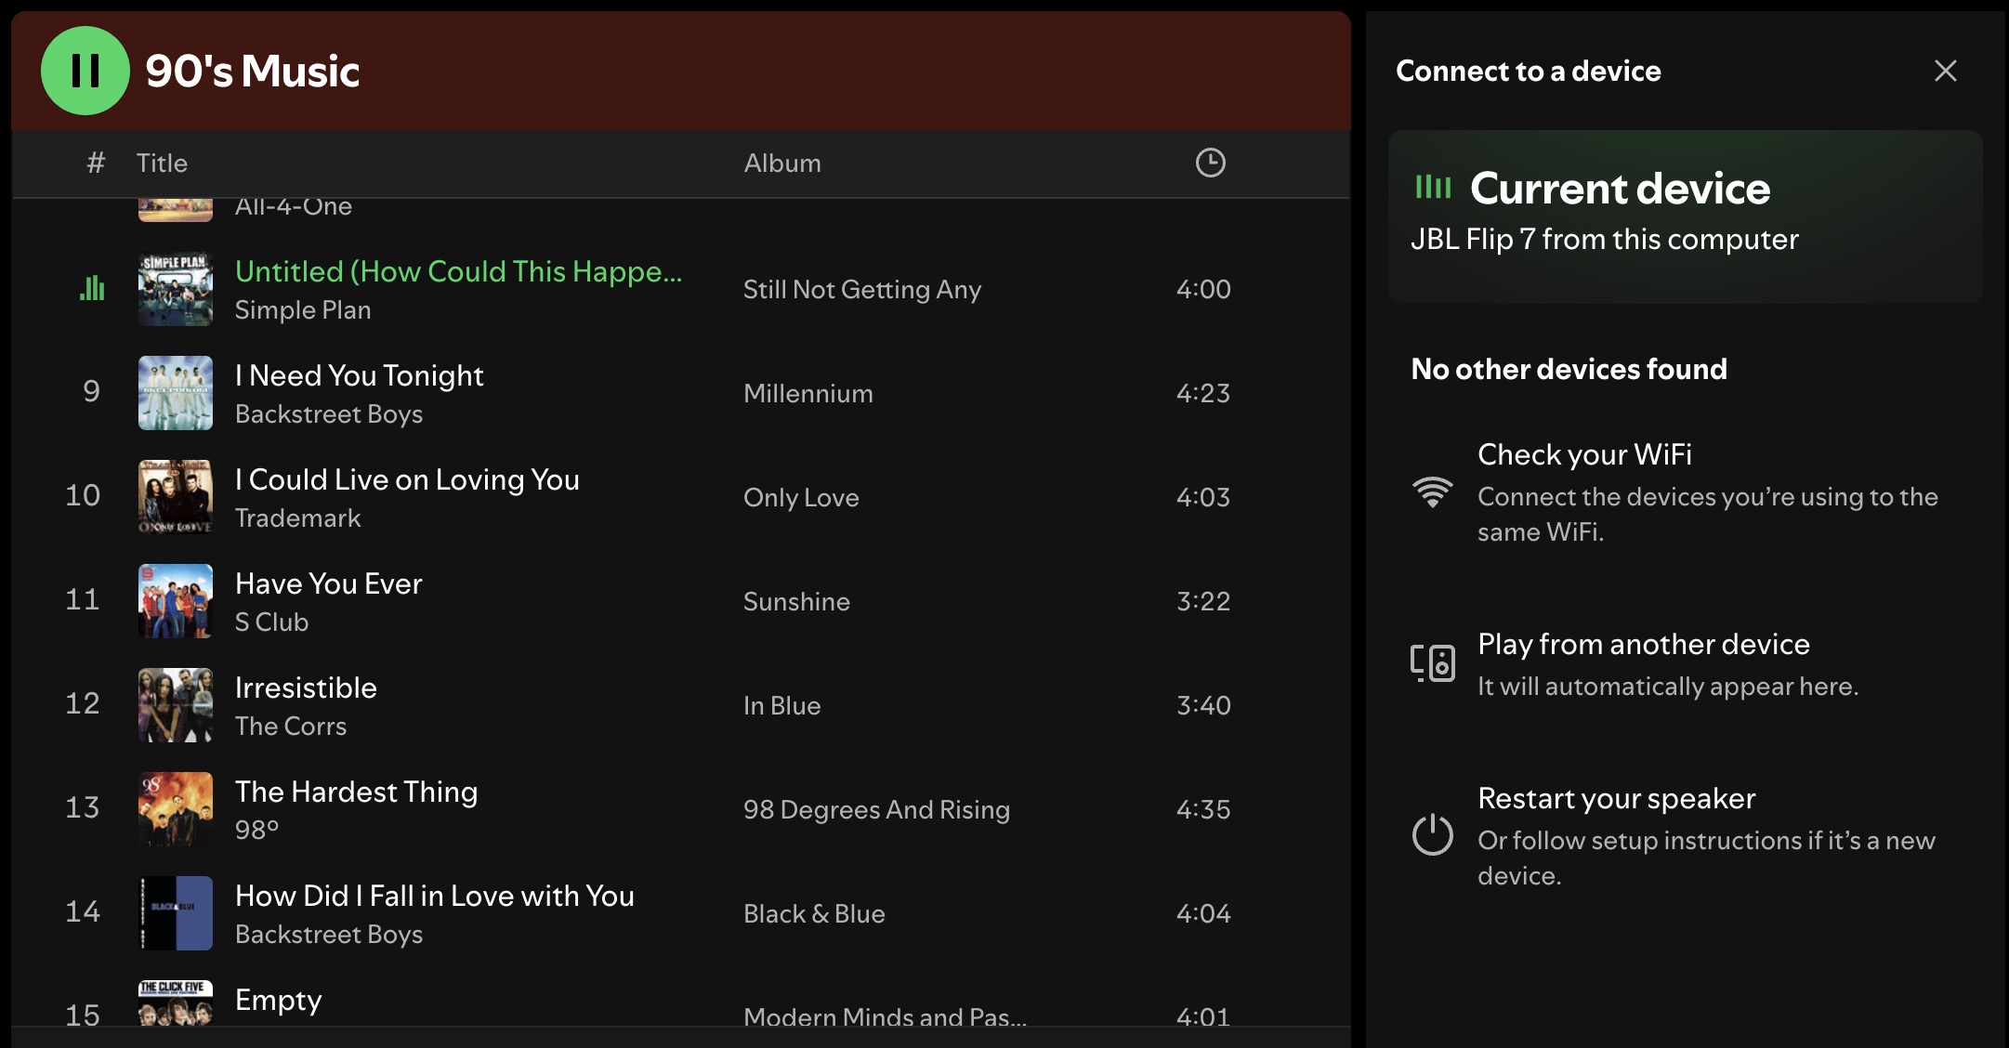2009x1048 pixels.
Task: Select the I Could Live on Loving You title
Action: tap(407, 479)
